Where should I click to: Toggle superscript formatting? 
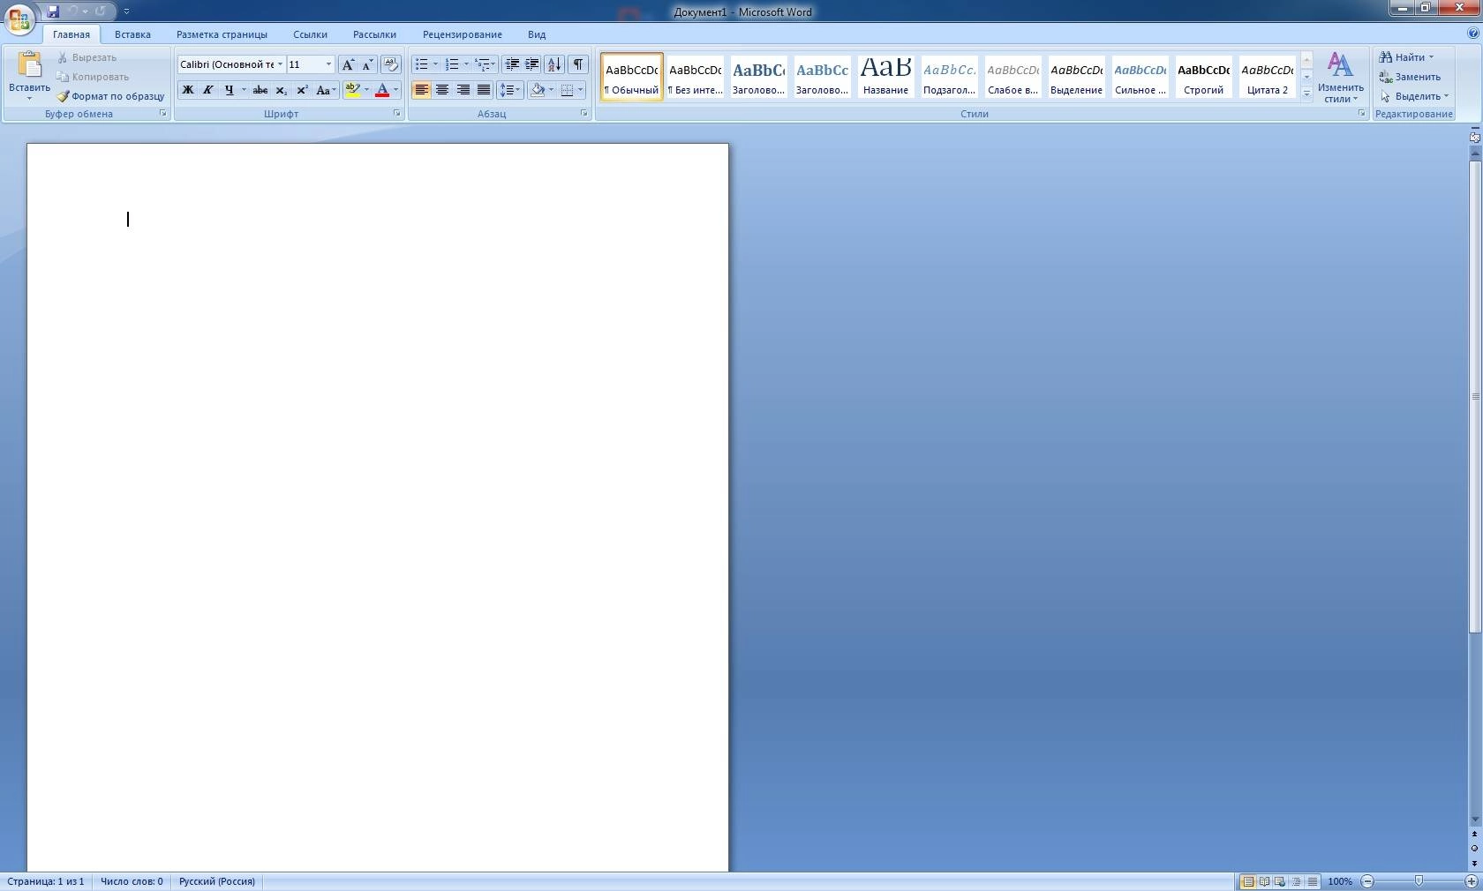(302, 90)
